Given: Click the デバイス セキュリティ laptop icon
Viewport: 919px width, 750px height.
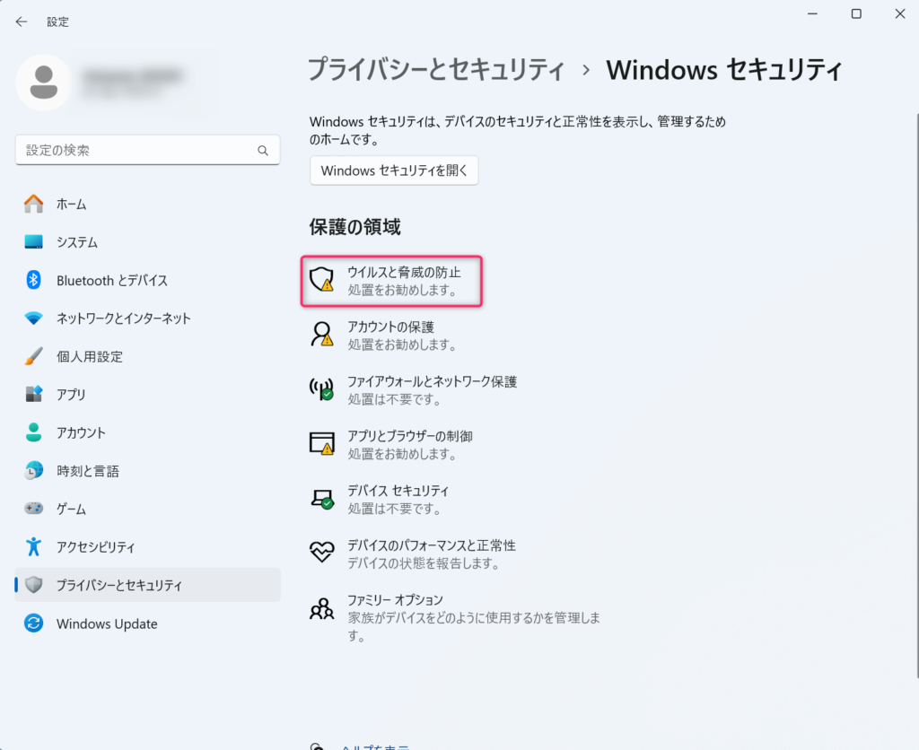Looking at the screenshot, I should 322,498.
